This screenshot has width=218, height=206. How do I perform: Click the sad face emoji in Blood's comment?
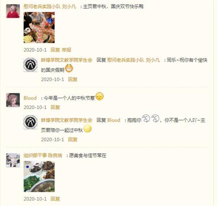tap(100, 96)
